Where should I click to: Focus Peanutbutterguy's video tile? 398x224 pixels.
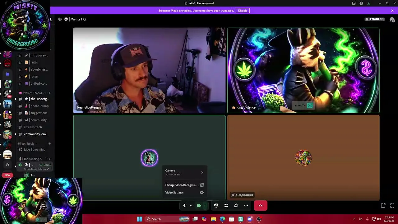tap(149, 70)
